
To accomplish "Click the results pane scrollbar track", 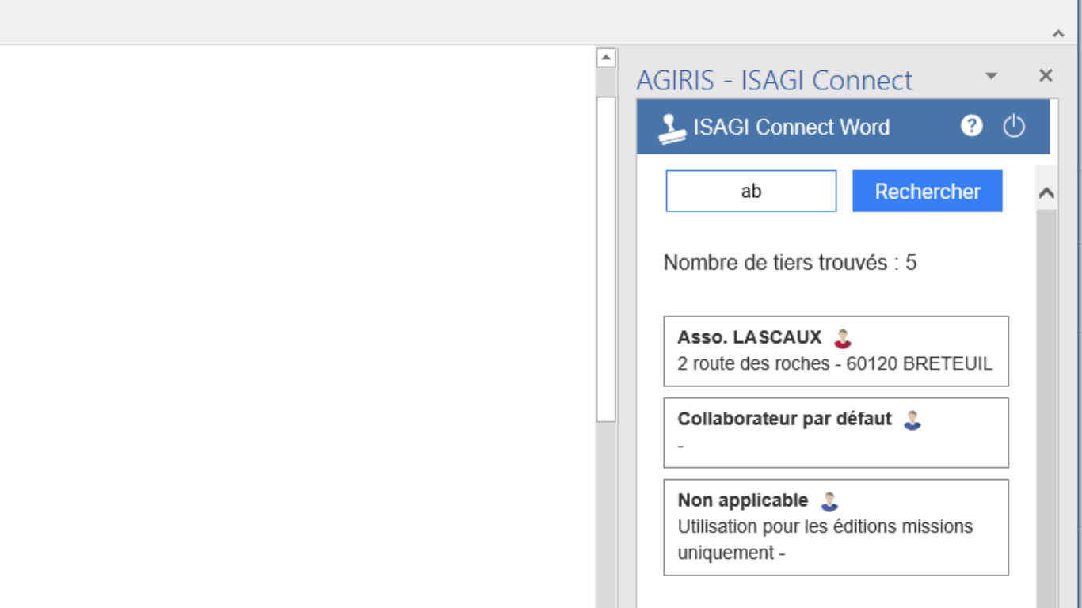I will coord(1046,408).
